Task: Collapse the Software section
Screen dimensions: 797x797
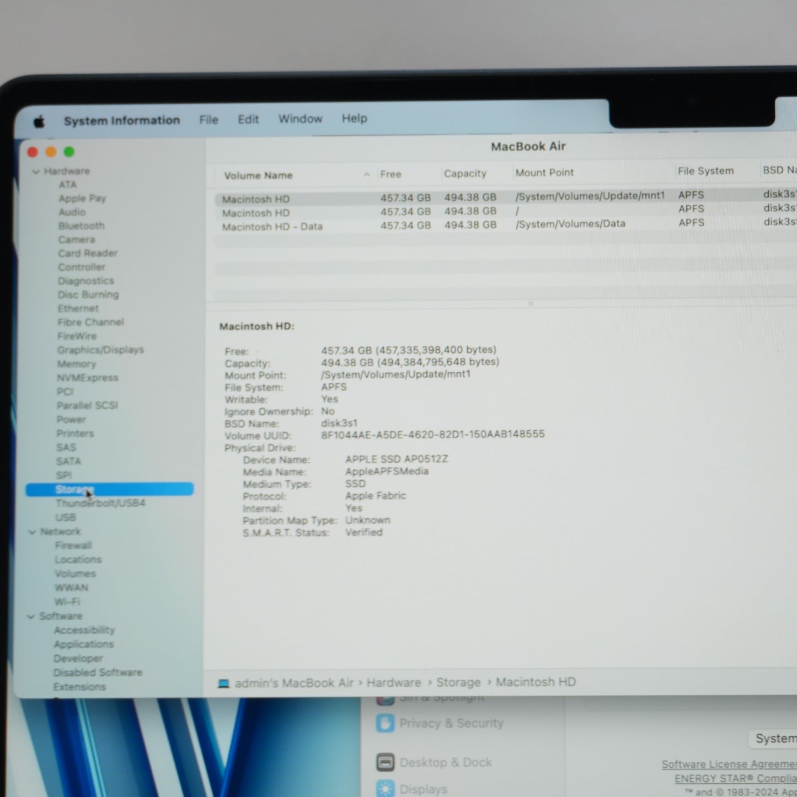Action: pos(31,617)
